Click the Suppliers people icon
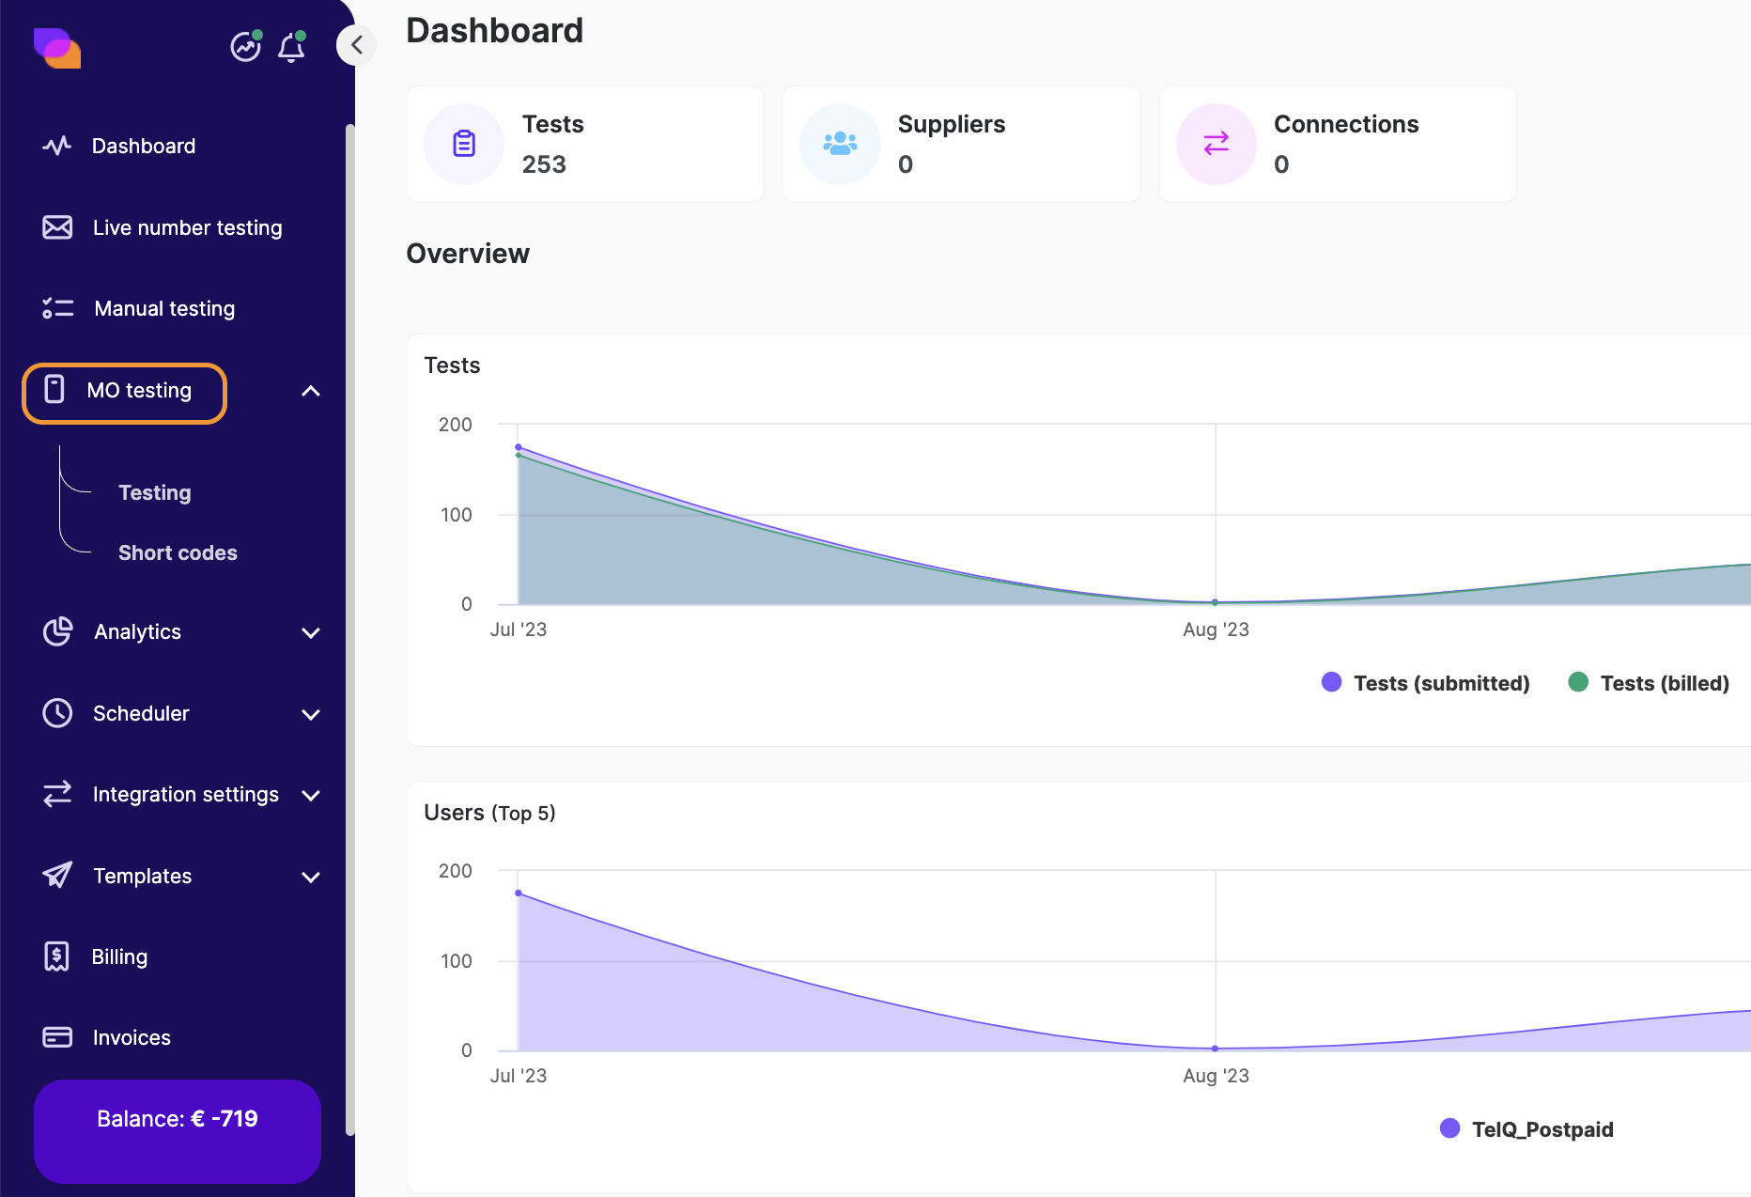The width and height of the screenshot is (1751, 1197). pos(840,144)
